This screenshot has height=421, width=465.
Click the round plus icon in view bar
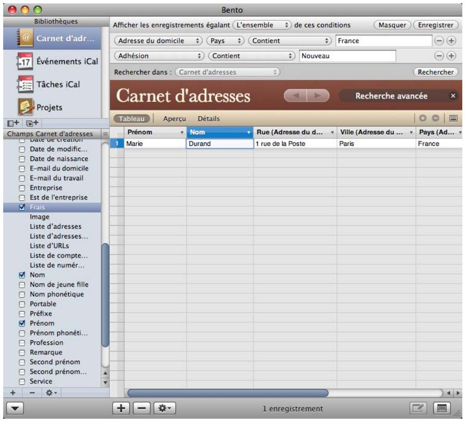pos(423,118)
